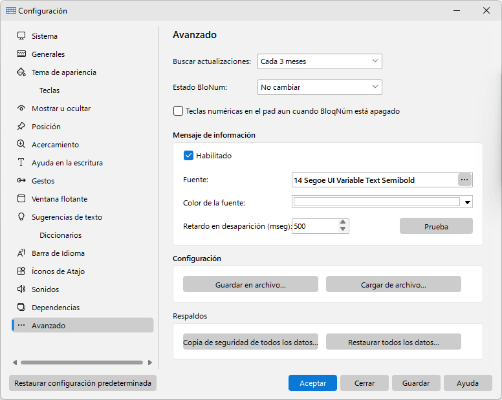Click the sidebar scrollbar left arrow
The width and height of the screenshot is (502, 400).
(x=15, y=363)
